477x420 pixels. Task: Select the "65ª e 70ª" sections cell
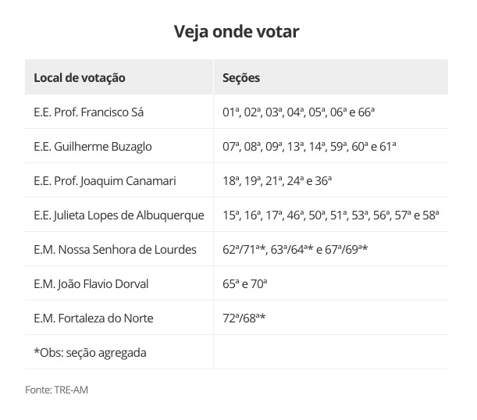tap(245, 284)
